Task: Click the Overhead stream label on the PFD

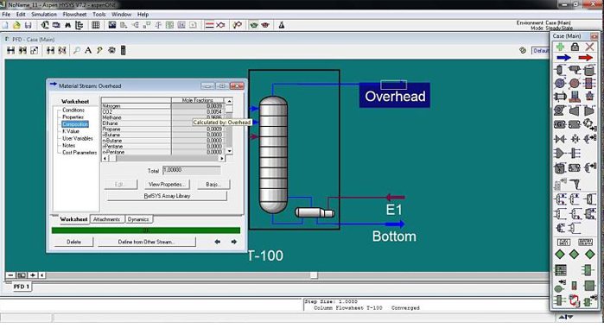Action: pos(395,96)
